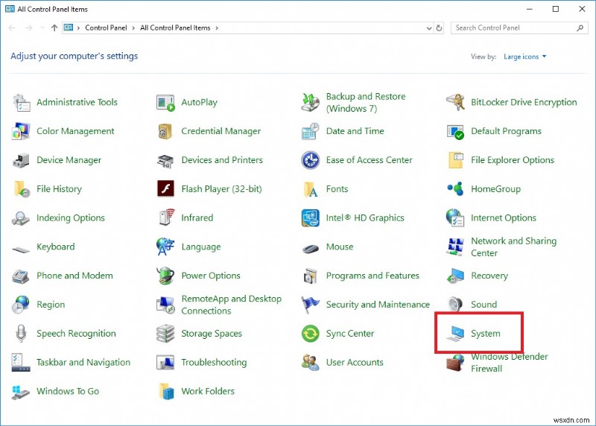Open the Date and Time icon
This screenshot has height=426, width=596.
tap(311, 132)
